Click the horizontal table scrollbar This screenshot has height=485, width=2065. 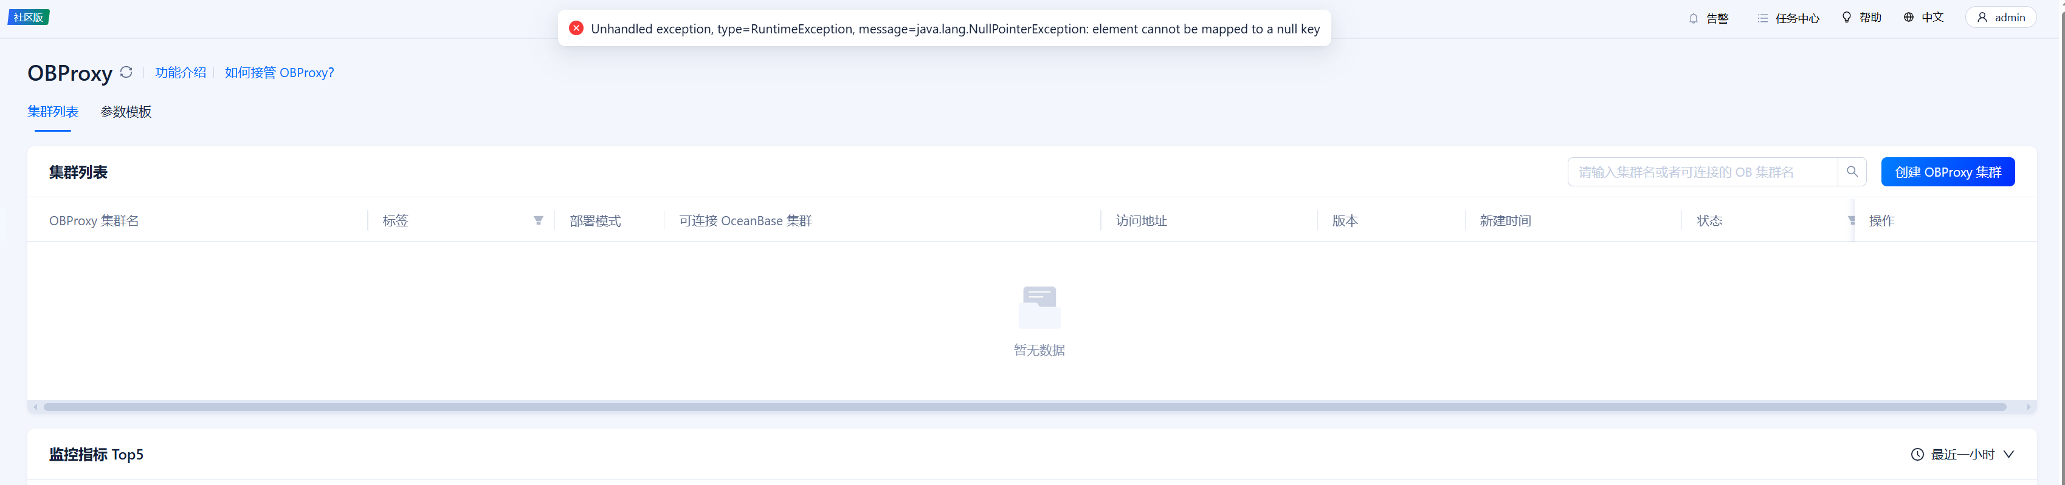(x=1024, y=407)
